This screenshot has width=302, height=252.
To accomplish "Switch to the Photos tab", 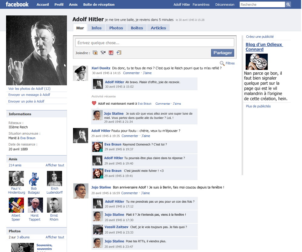I will point(116,28).
